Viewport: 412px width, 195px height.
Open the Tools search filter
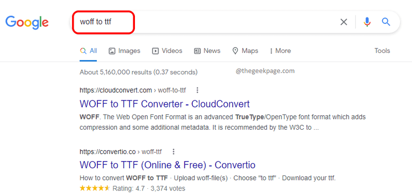382,50
